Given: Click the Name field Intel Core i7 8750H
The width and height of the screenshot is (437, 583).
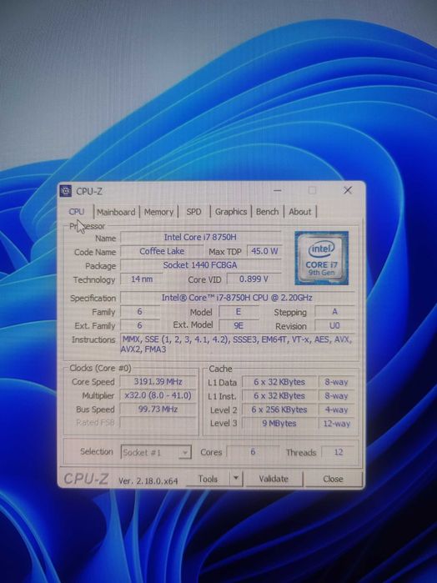Looking at the screenshot, I should point(200,237).
